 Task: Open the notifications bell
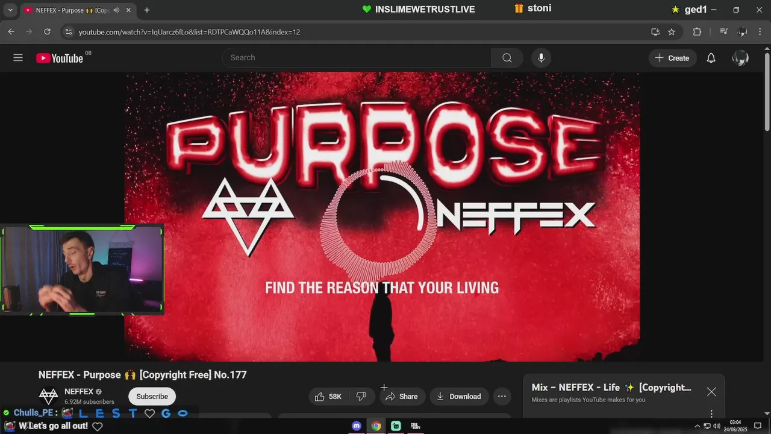click(711, 58)
